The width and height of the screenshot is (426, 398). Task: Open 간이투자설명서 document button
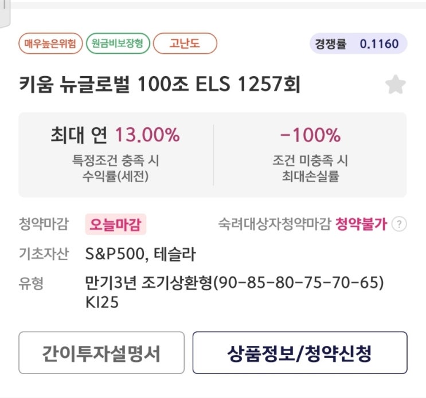coord(101,353)
